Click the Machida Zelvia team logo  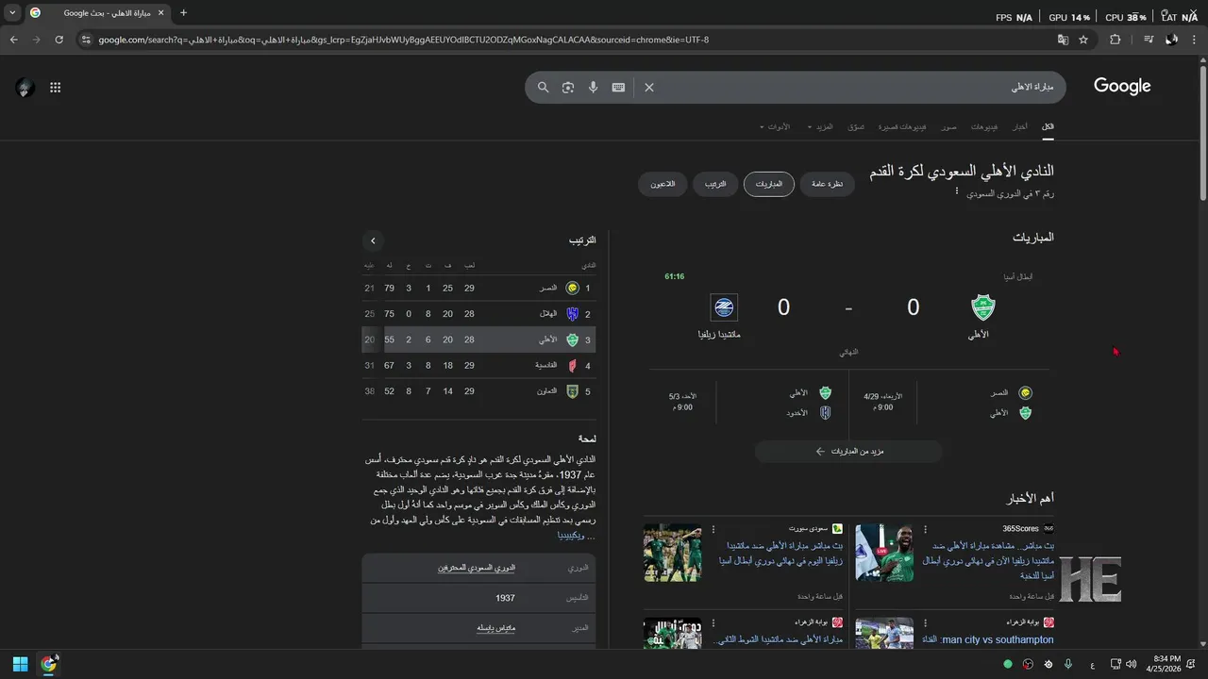pyautogui.click(x=724, y=307)
